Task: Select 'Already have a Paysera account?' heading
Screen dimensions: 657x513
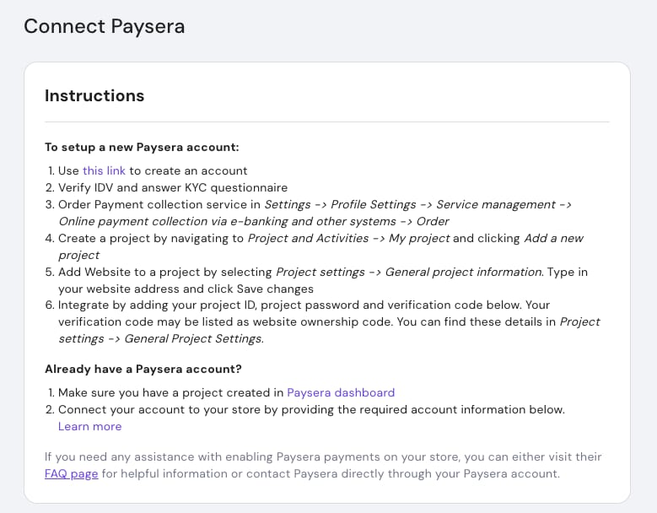Action: 143,369
